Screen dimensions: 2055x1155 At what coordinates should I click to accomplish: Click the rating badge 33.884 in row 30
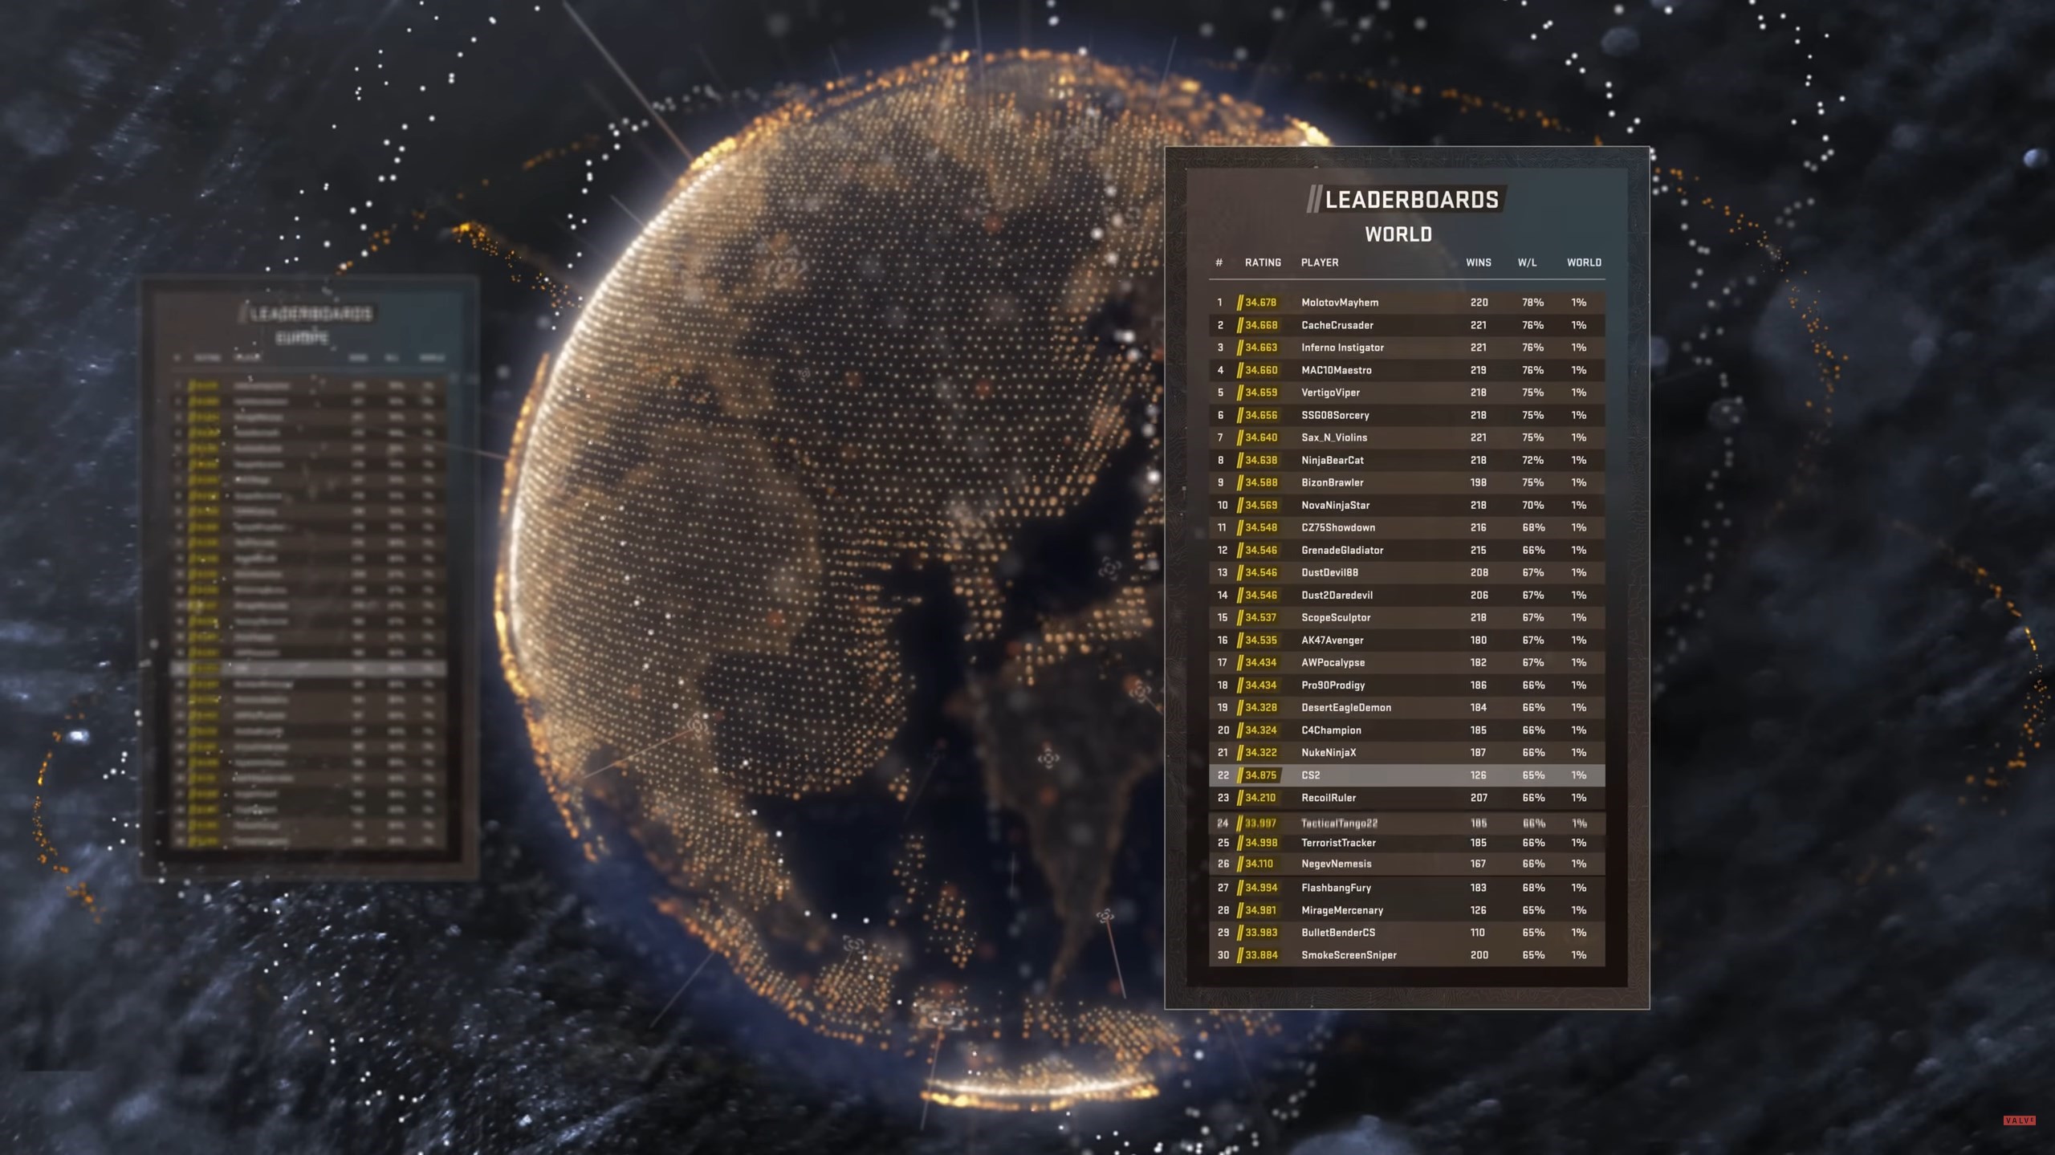click(1260, 955)
